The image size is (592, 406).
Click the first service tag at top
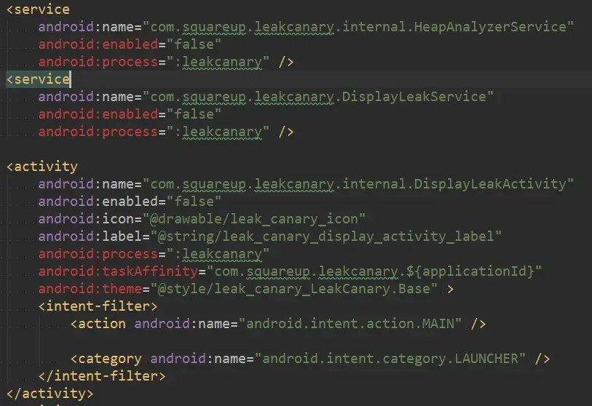coord(38,9)
